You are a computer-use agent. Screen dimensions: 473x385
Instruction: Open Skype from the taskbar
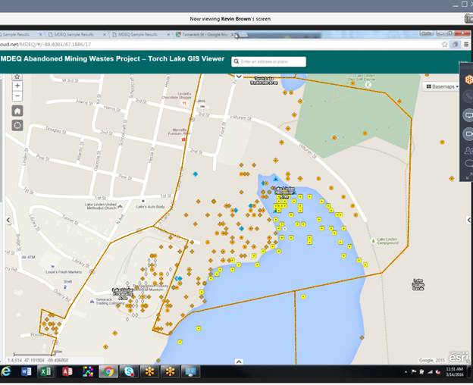pos(129,371)
